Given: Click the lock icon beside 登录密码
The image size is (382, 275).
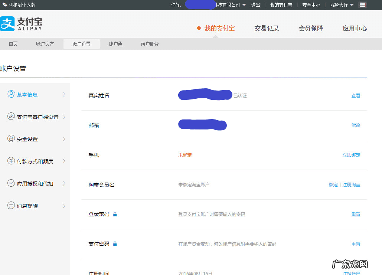Looking at the screenshot, I should coord(115,214).
